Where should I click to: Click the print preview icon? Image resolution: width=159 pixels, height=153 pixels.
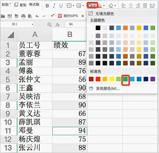tap(30, 16)
